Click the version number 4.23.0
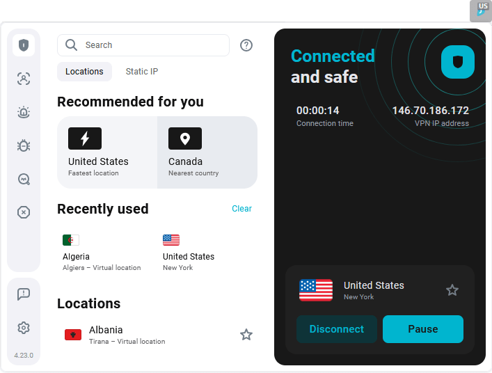The width and height of the screenshot is (492, 373). [x=24, y=356]
